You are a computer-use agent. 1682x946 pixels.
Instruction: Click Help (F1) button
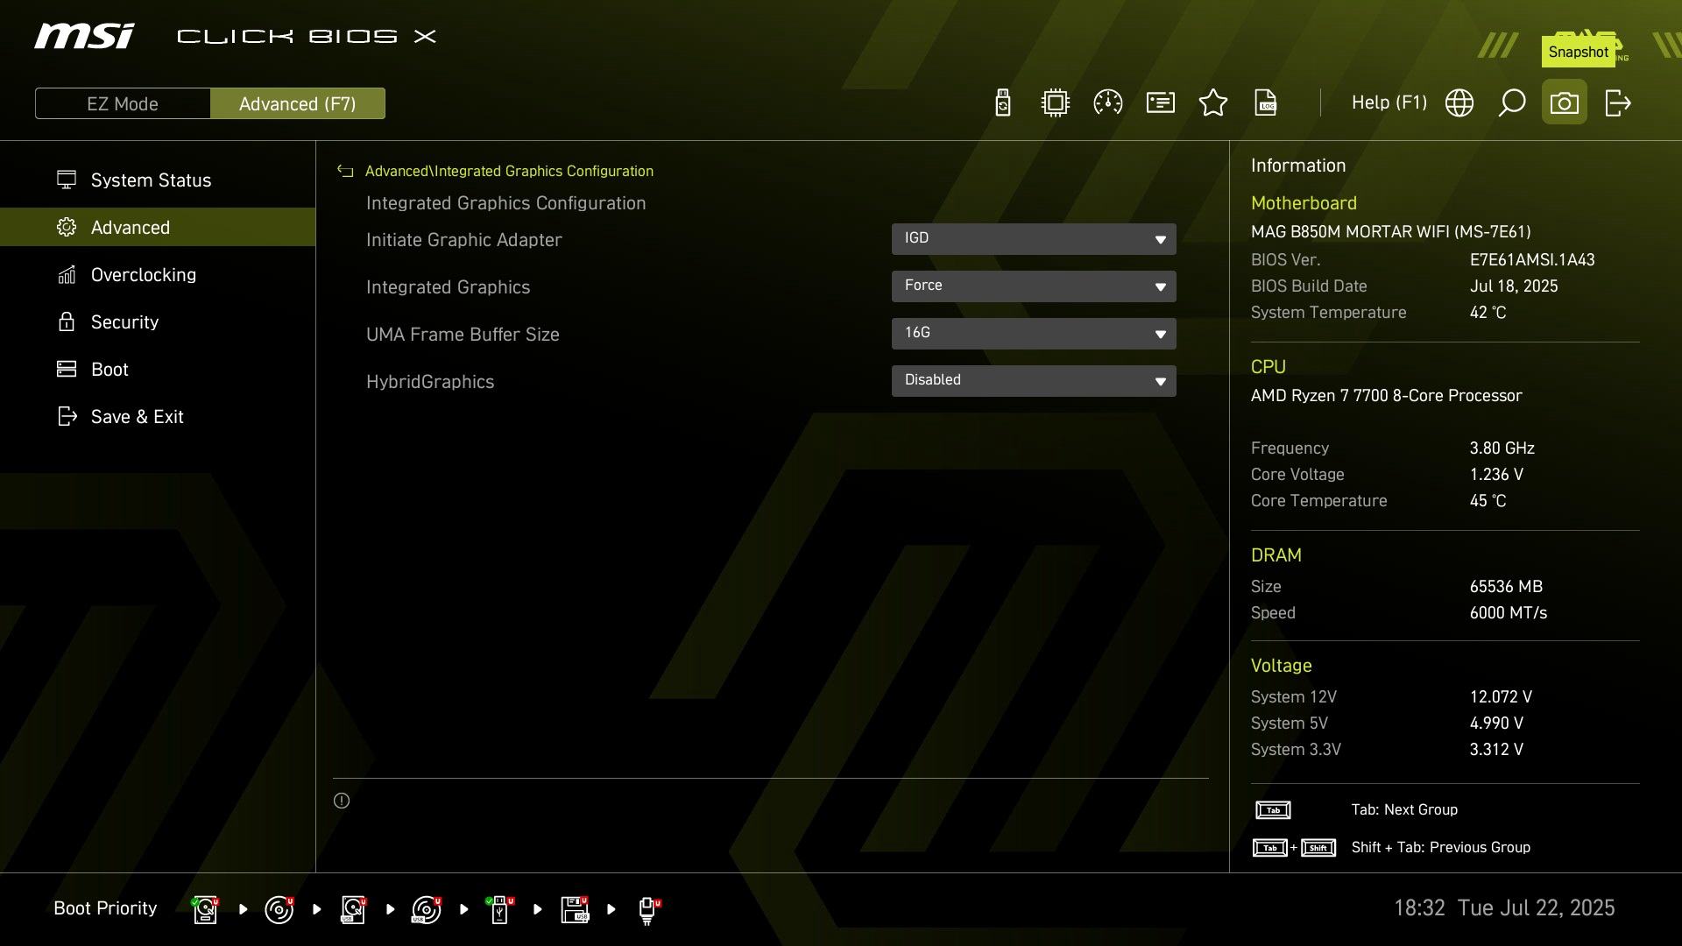(1389, 103)
